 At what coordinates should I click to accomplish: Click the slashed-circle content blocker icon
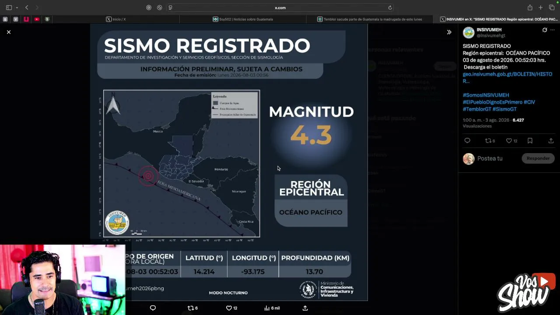pyautogui.click(x=159, y=7)
